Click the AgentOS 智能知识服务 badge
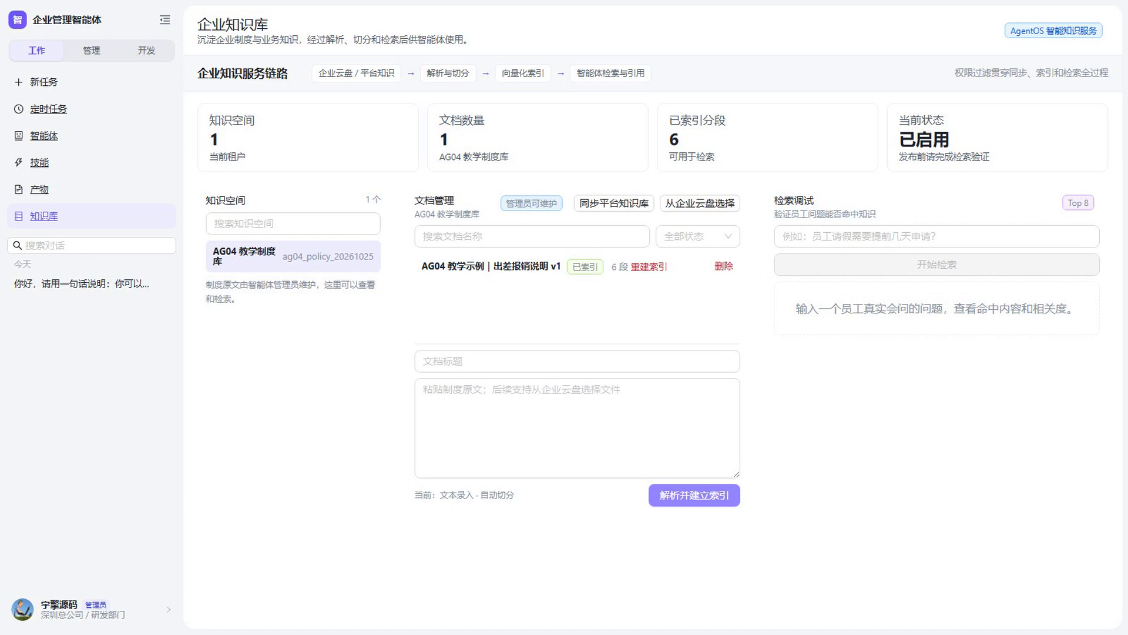 coord(1053,31)
